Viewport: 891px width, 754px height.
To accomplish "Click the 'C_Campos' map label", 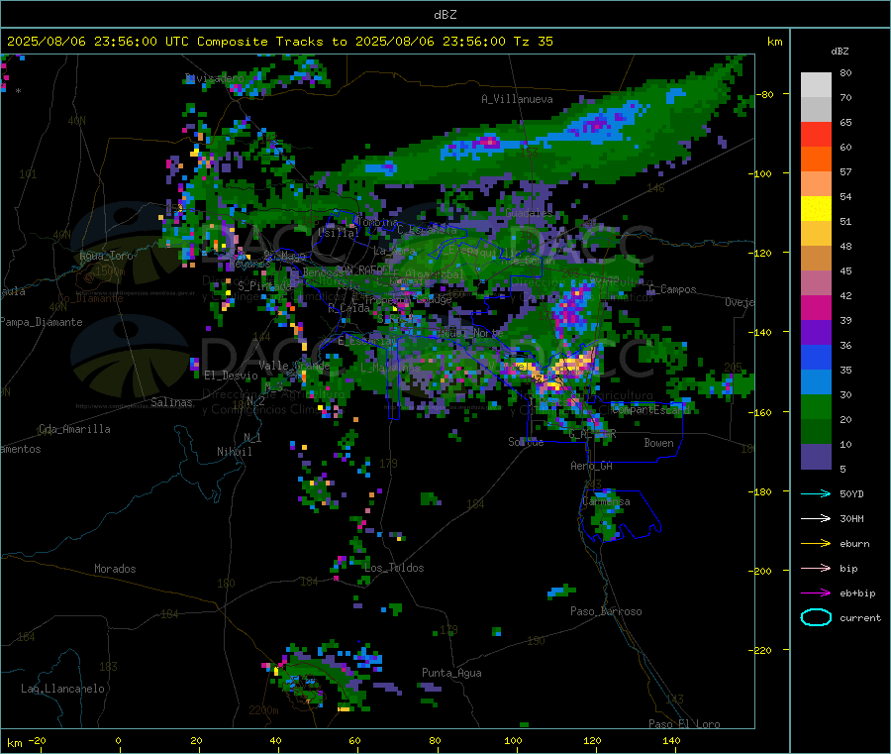I will (x=672, y=289).
